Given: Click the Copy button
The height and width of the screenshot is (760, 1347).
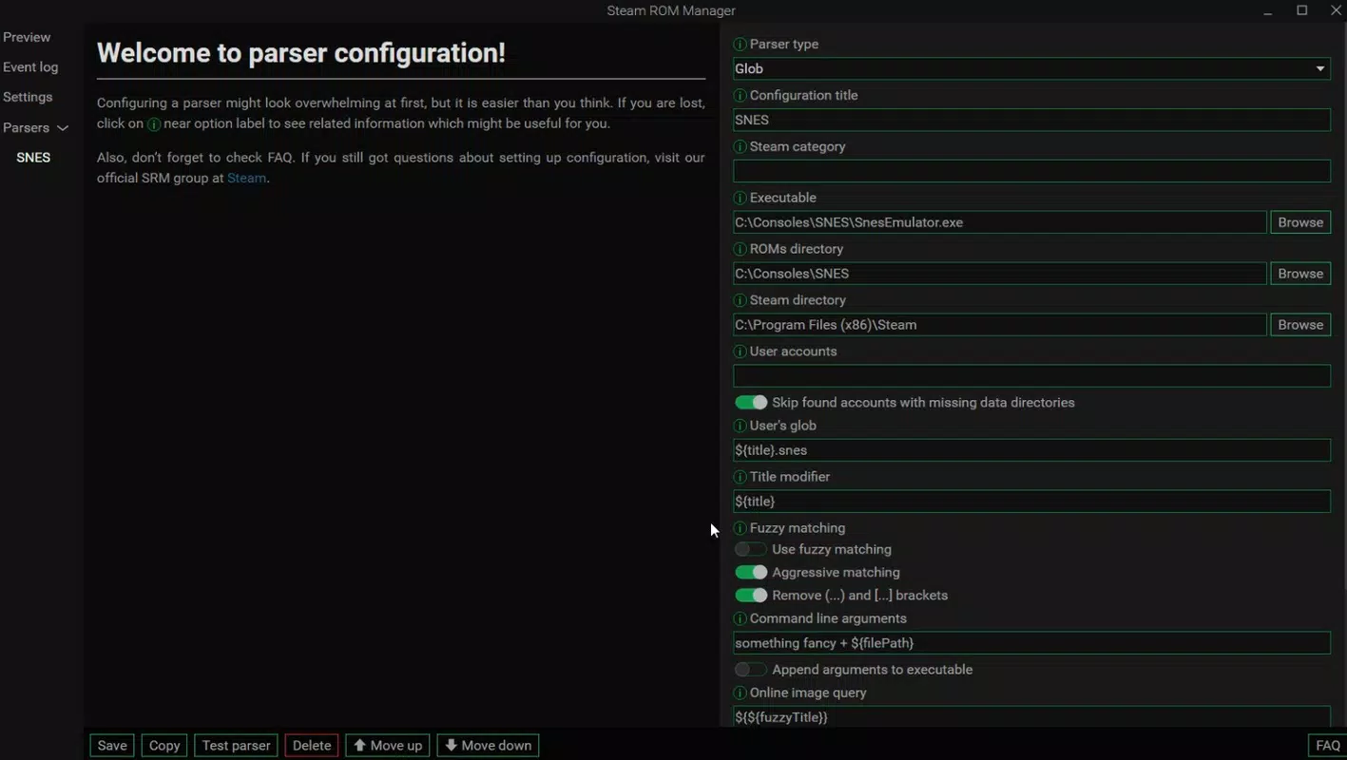Looking at the screenshot, I should tap(164, 746).
